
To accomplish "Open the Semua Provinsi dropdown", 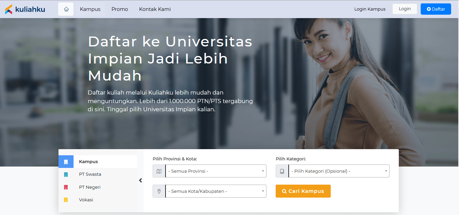I will 216,171.
